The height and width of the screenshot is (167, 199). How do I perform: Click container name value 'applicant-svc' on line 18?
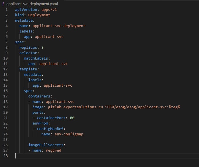(x=60, y=102)
